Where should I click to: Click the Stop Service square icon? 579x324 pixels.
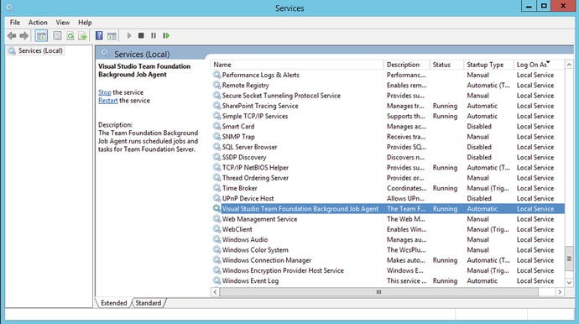tap(141, 35)
